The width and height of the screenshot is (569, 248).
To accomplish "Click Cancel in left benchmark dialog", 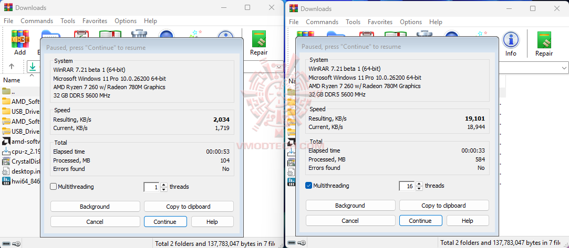I will (95, 222).
